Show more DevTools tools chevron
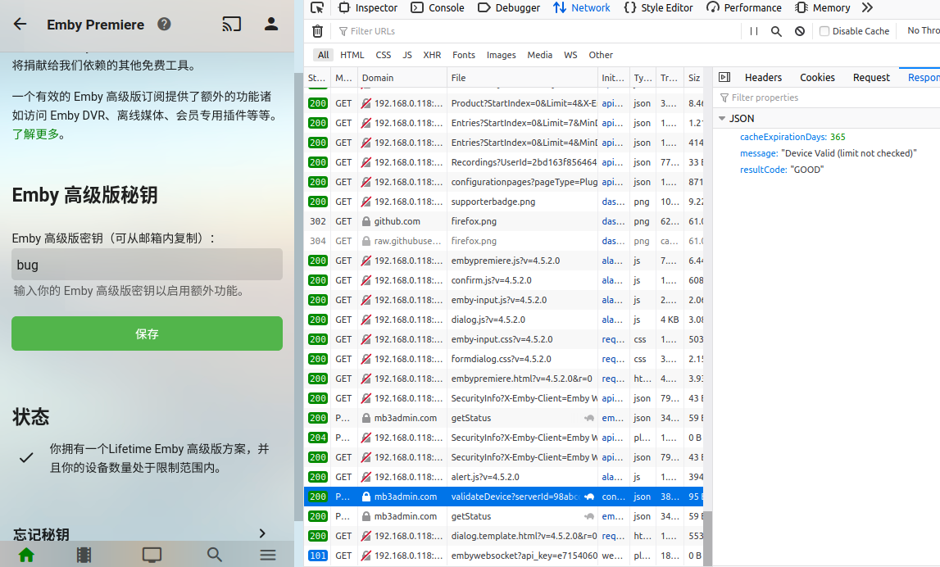Image resolution: width=940 pixels, height=567 pixels. tap(867, 8)
